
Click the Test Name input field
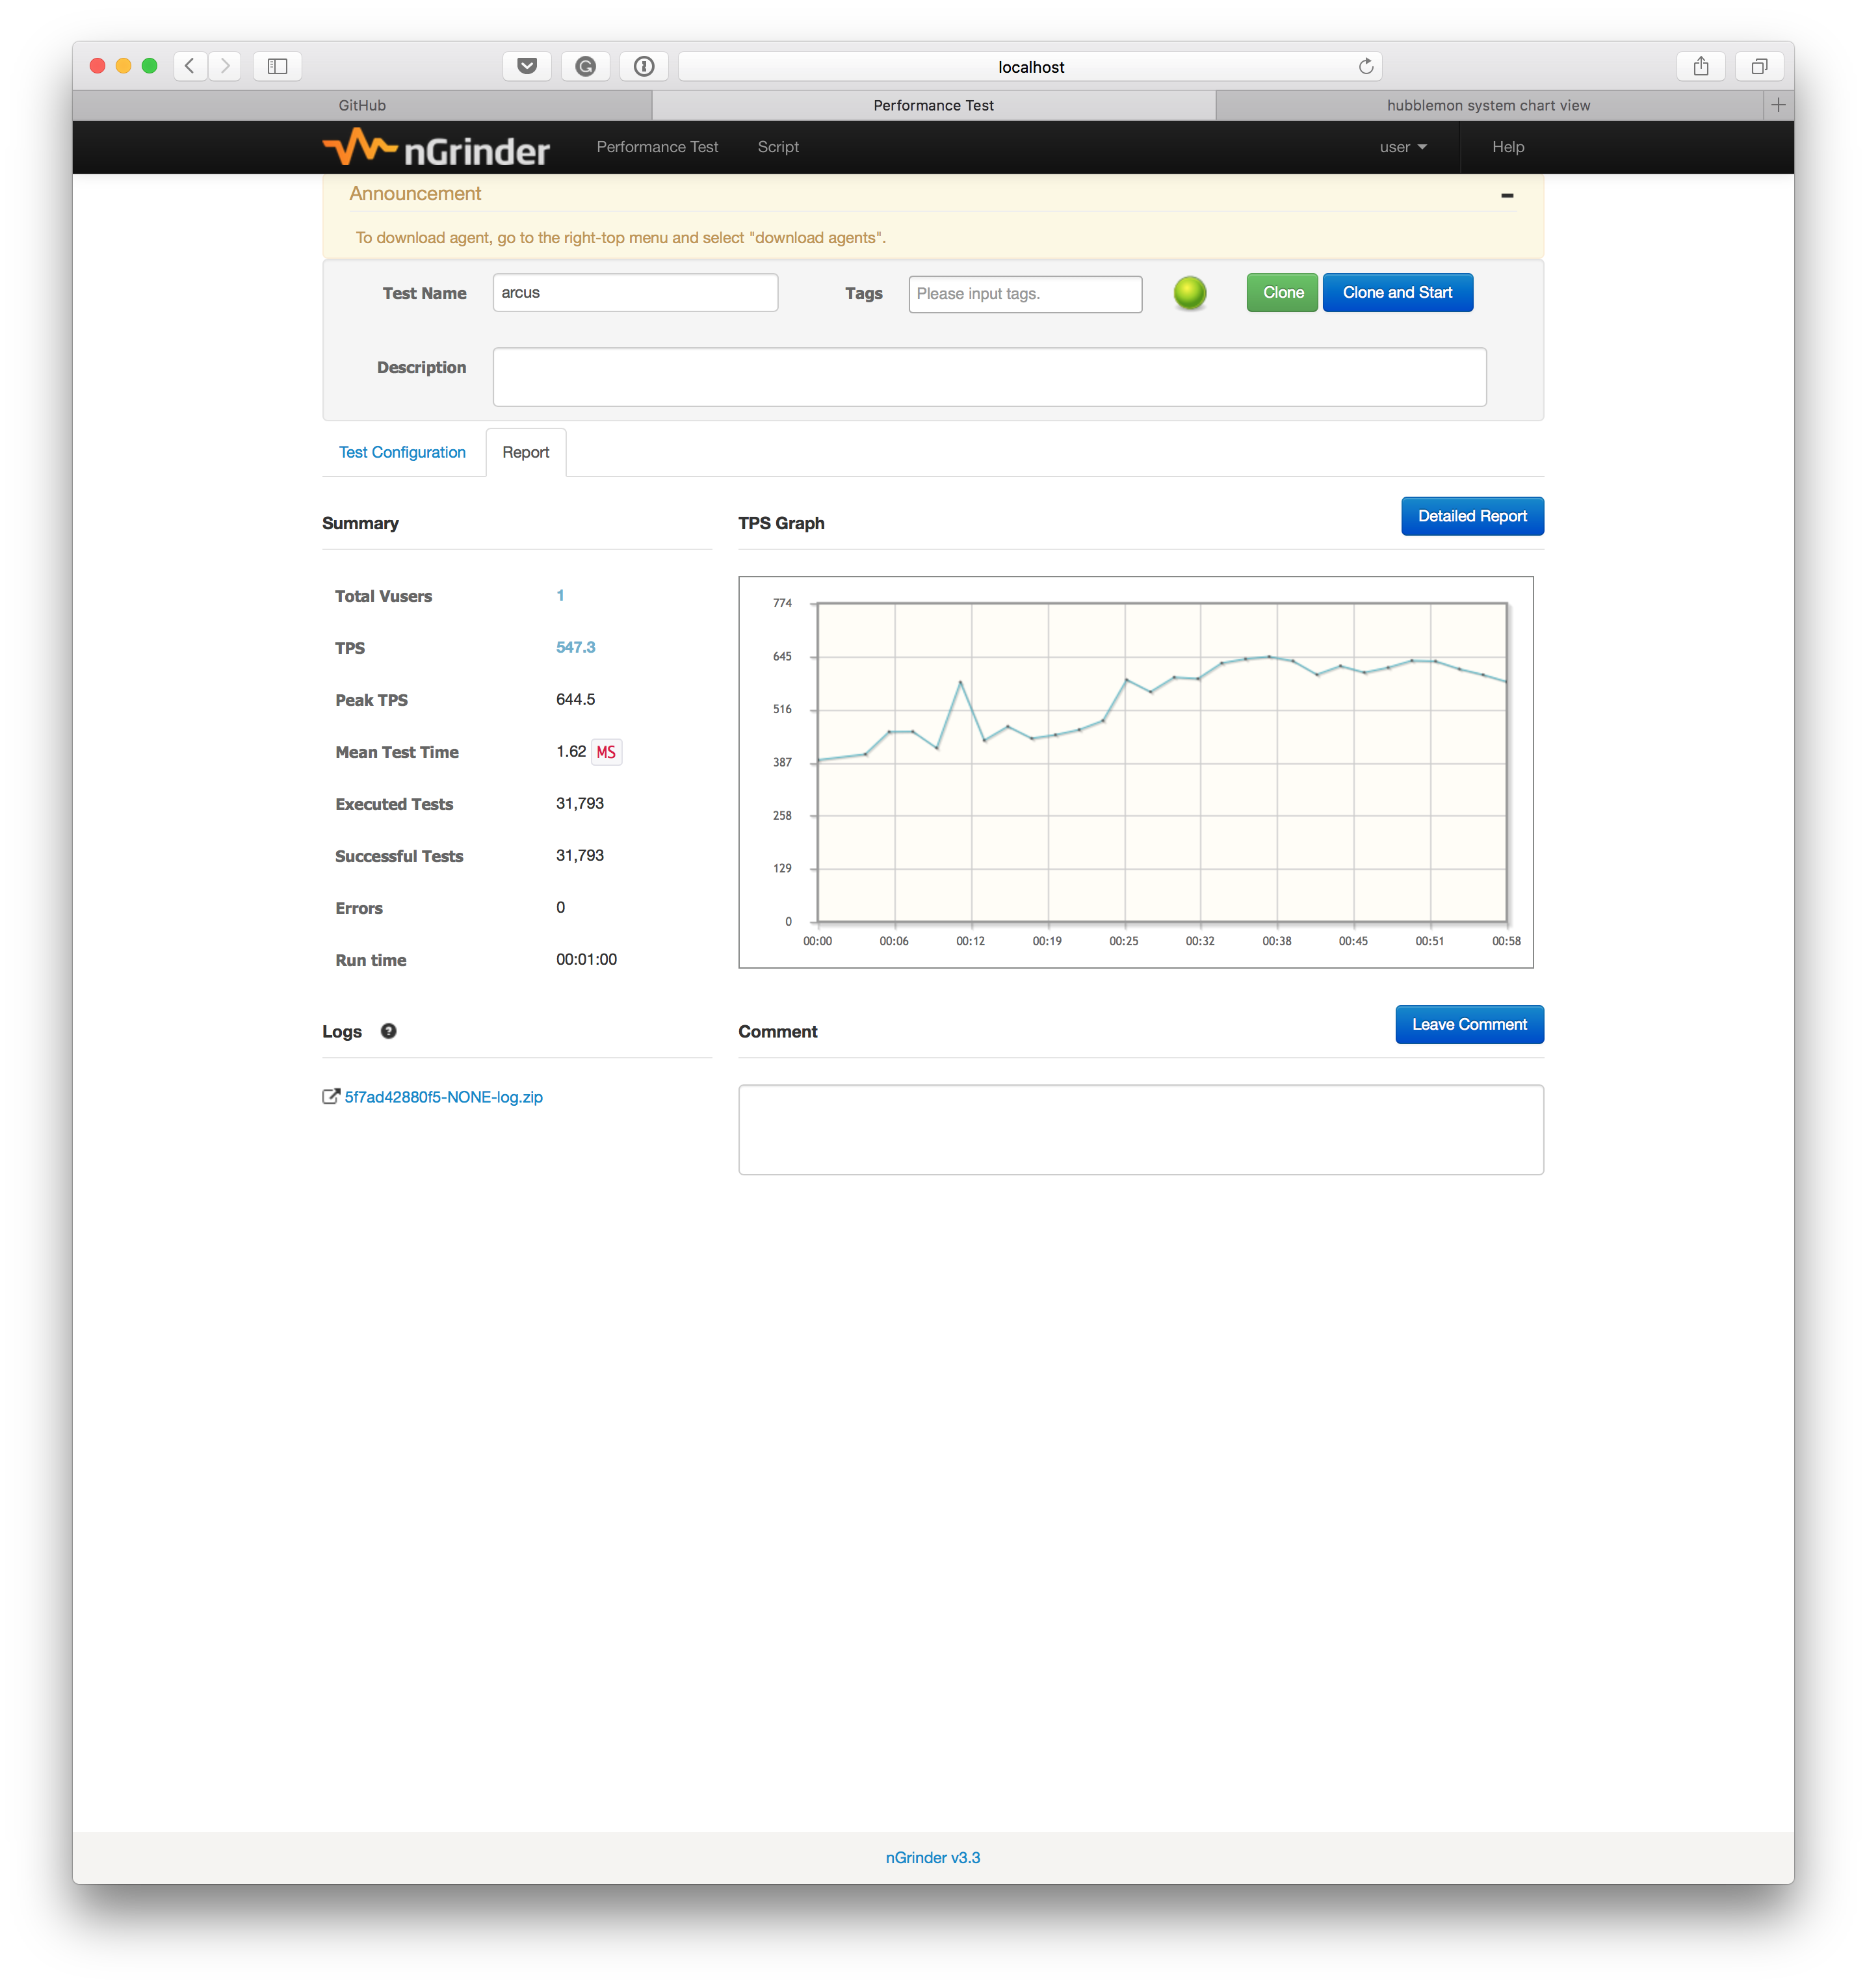635,293
